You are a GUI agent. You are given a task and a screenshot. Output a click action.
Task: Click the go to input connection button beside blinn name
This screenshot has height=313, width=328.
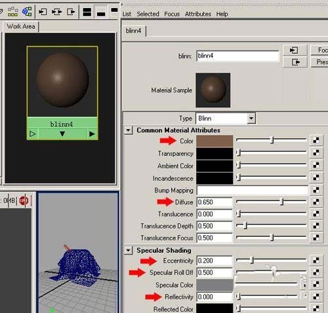pyautogui.click(x=295, y=50)
